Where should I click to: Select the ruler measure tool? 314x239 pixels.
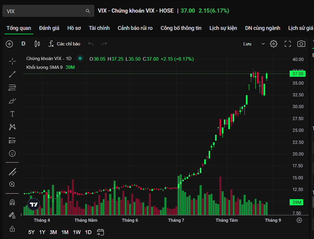tap(12, 172)
